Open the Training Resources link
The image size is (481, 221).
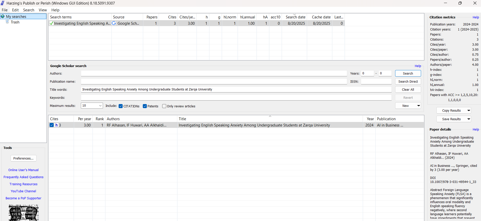tap(23, 184)
